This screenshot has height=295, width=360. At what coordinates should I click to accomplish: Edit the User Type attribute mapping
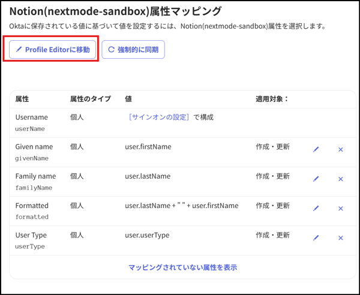[x=316, y=237]
